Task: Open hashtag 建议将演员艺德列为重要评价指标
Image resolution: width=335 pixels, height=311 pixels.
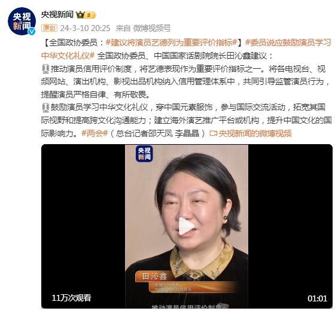Action: point(172,42)
